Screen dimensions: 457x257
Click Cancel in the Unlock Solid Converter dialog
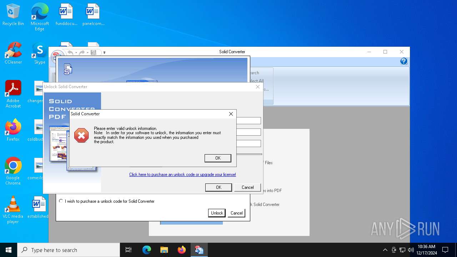point(247,187)
